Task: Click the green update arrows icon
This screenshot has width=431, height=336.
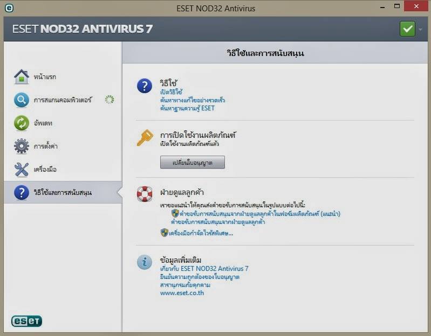Action: [22, 123]
